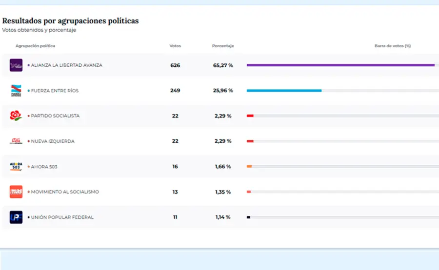Click the Agrupación política column header
439x270 pixels.
pos(35,46)
